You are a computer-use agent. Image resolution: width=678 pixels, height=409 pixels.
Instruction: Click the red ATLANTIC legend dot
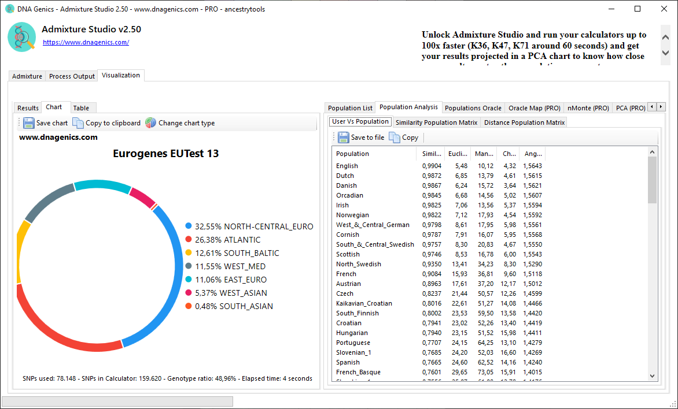(188, 240)
